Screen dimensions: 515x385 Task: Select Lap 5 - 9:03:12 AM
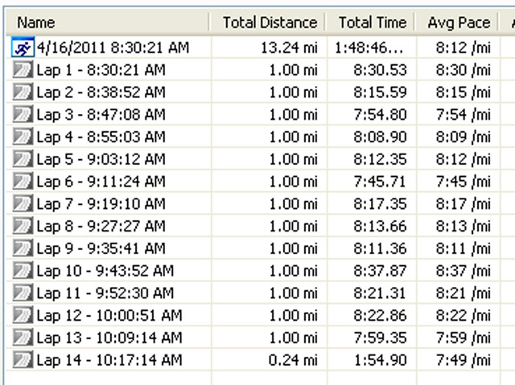[x=101, y=159]
